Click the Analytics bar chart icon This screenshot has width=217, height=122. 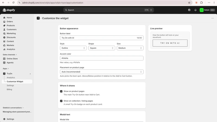4,49
